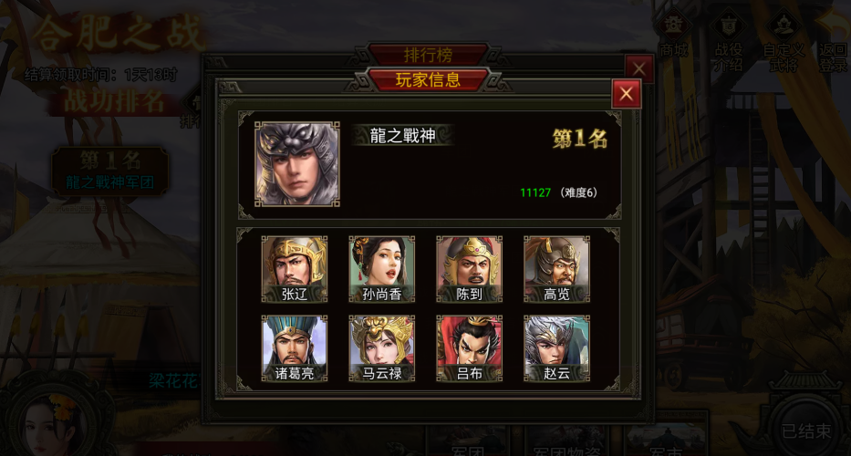Close the 排行榜 ranking window
Image resolution: width=851 pixels, height=456 pixels.
639,68
